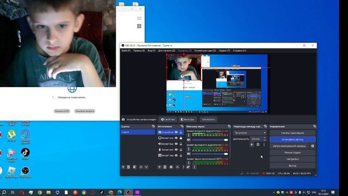This screenshot has width=348, height=196.
Task: Undock the Scene Transitions panel icon
Action: pyautogui.click(x=265, y=126)
